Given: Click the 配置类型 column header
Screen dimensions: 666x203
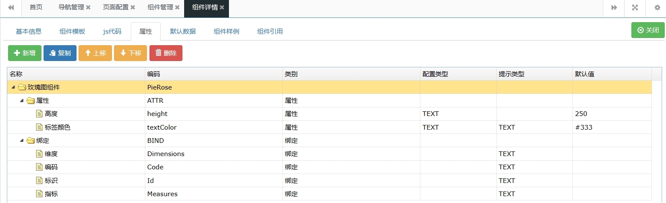Looking at the screenshot, I should coord(458,74).
